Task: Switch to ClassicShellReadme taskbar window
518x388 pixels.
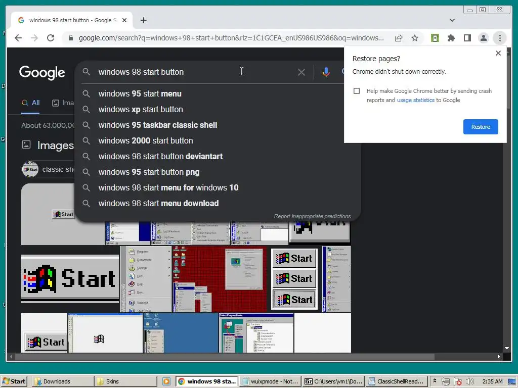Action: tap(397, 381)
